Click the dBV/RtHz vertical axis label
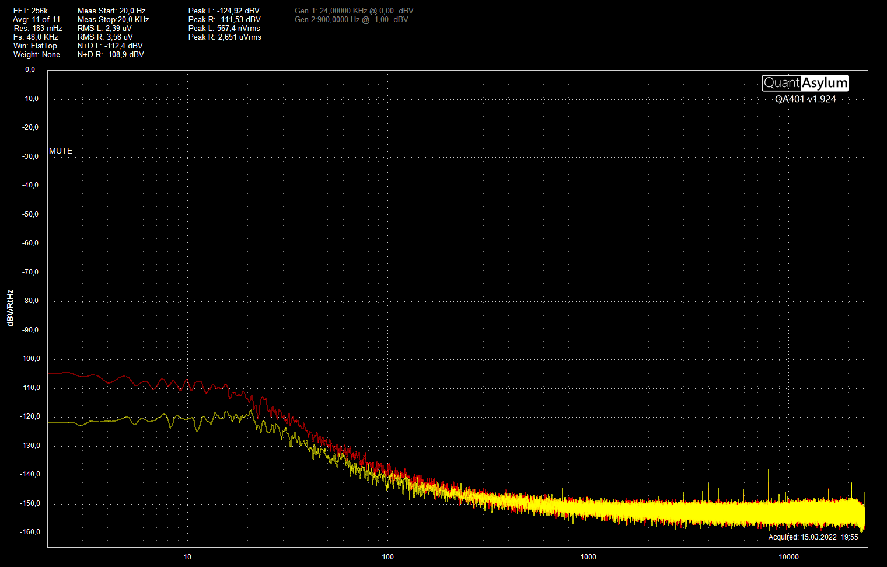 pos(10,308)
